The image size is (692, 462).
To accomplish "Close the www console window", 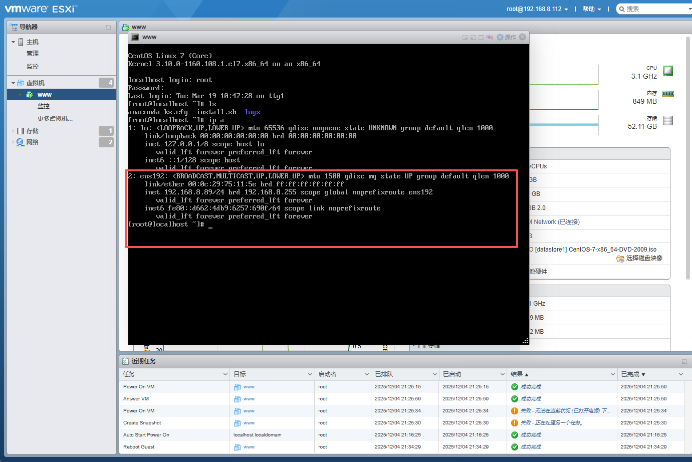I will point(523,37).
